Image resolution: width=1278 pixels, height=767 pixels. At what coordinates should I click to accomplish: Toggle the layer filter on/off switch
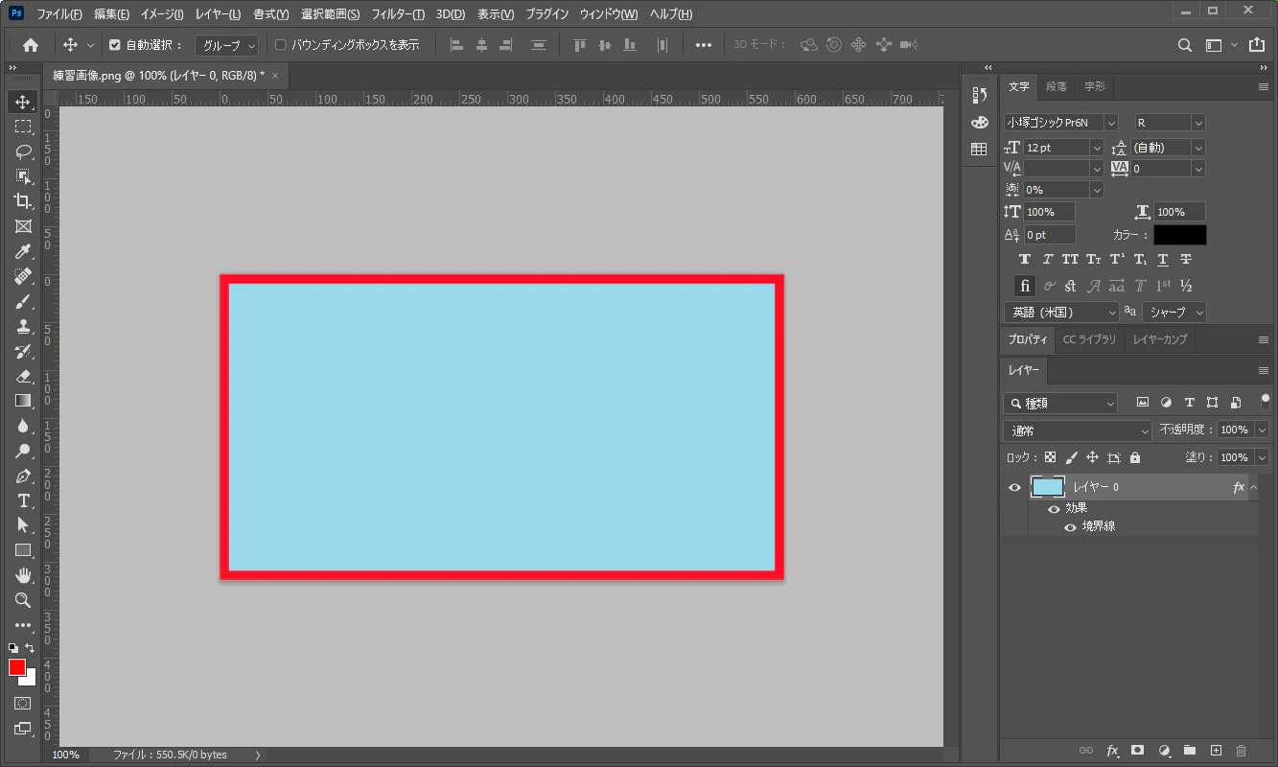(x=1266, y=401)
